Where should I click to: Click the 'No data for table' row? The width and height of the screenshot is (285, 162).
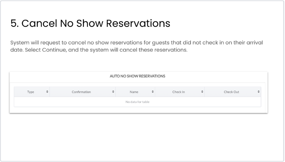point(137,102)
